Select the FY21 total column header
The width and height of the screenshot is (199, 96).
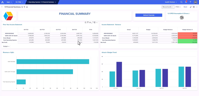click(x=90, y=30)
